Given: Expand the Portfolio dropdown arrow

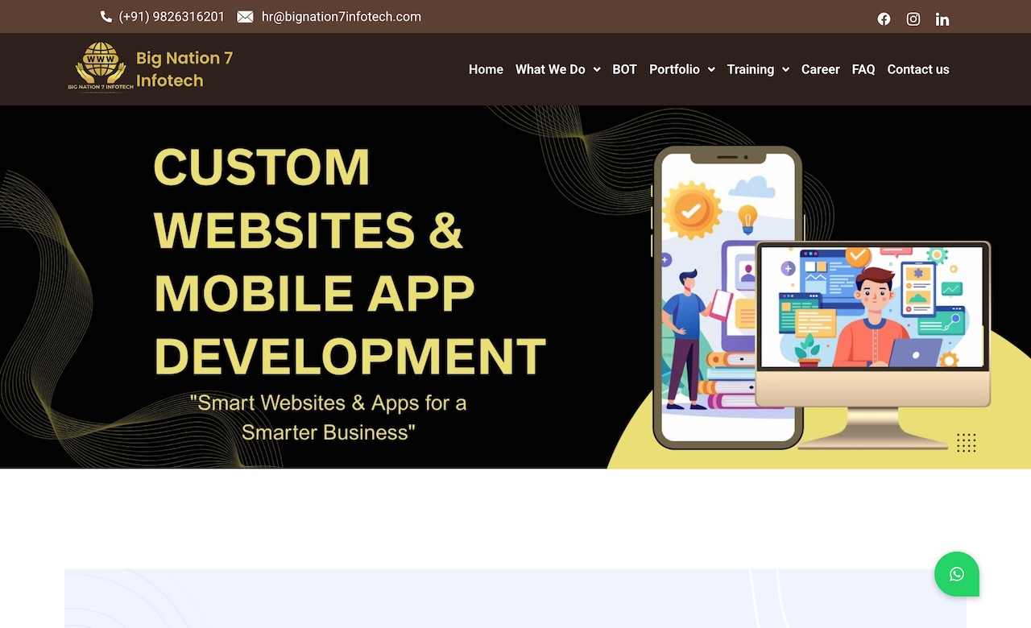Looking at the screenshot, I should (x=711, y=70).
